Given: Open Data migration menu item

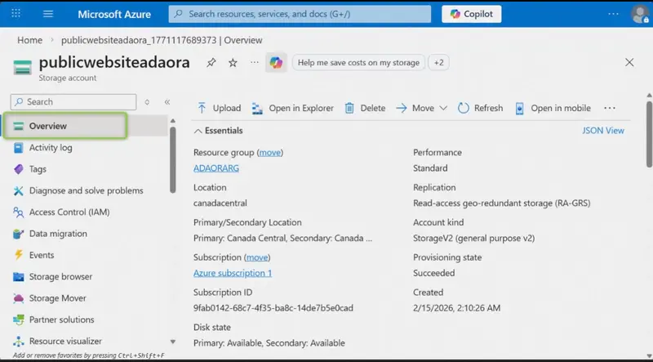Looking at the screenshot, I should 58,234.
